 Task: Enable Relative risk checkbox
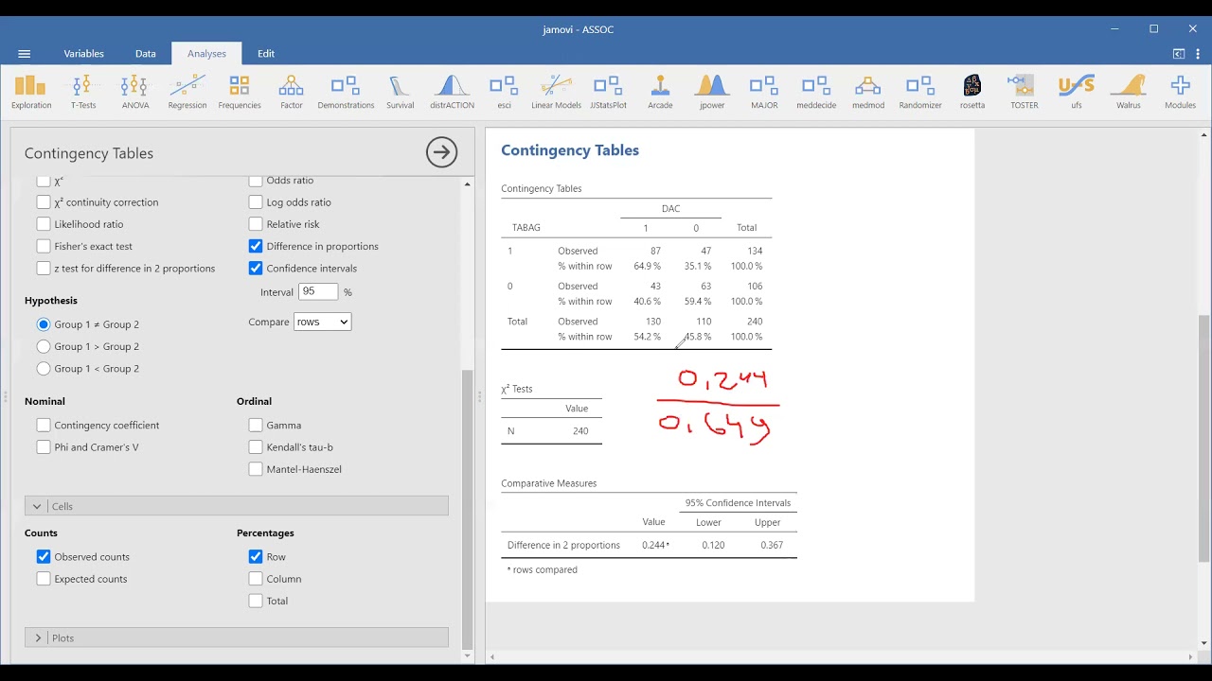tap(256, 224)
